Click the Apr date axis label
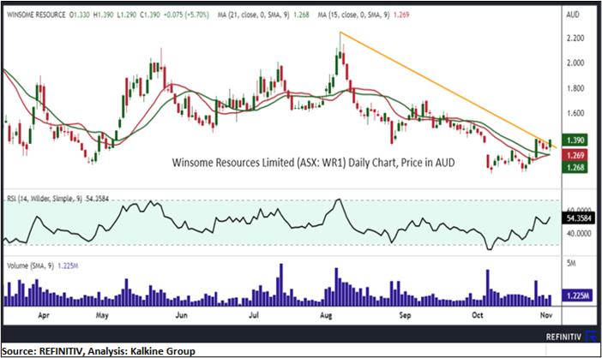Screen dimensions: 602x358 (x=44, y=315)
